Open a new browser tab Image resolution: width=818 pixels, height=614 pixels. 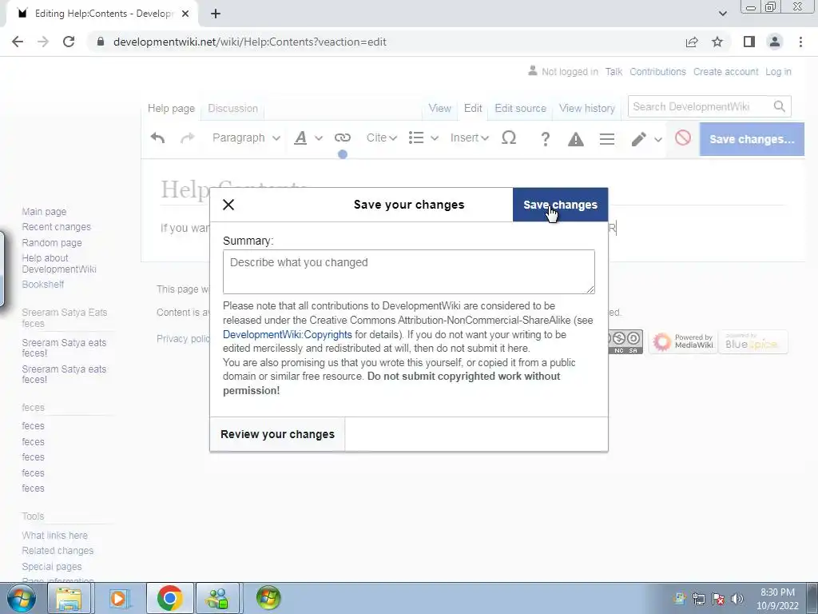tap(216, 14)
